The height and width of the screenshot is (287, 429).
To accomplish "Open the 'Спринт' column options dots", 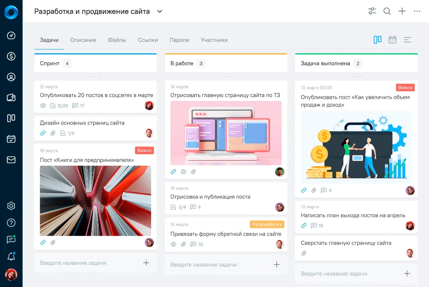I will [x=96, y=77].
